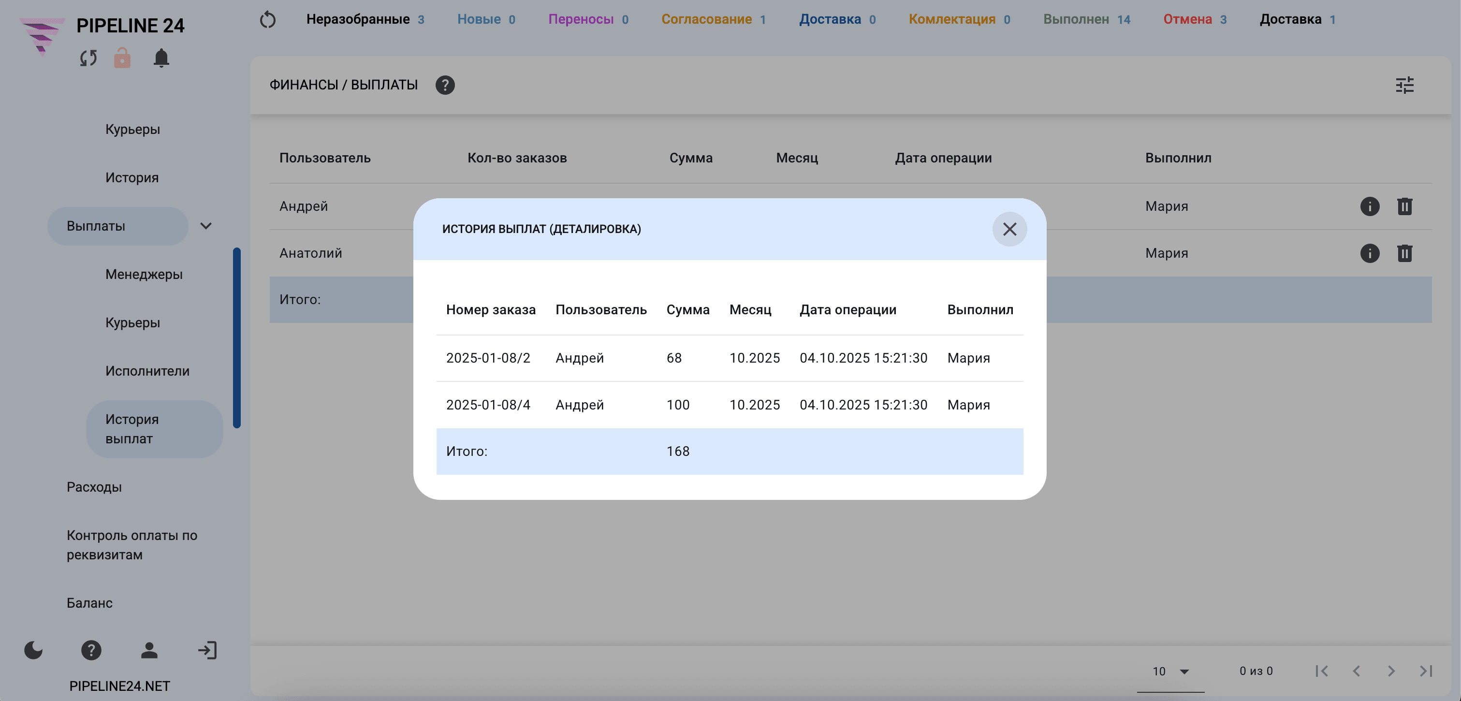This screenshot has height=701, width=1461.
Task: Open Согласование status tab
Action: (714, 19)
